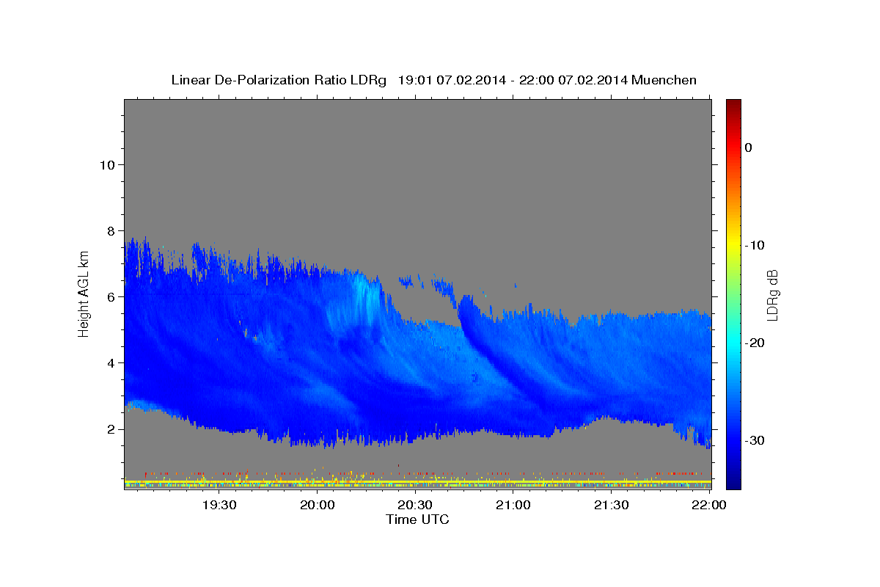880x587 pixels.
Task: Click the height tick label 2
Action: coord(111,429)
